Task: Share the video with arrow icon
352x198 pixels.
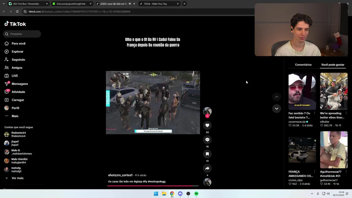Action: pyautogui.click(x=207, y=168)
